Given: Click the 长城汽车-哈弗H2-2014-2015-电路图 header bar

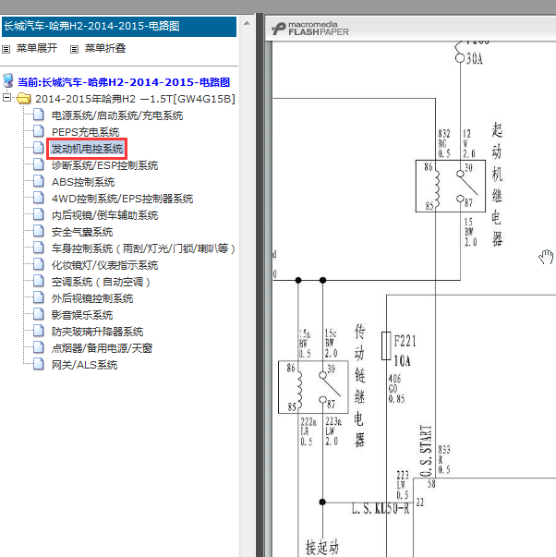Looking at the screenshot, I should (119, 26).
